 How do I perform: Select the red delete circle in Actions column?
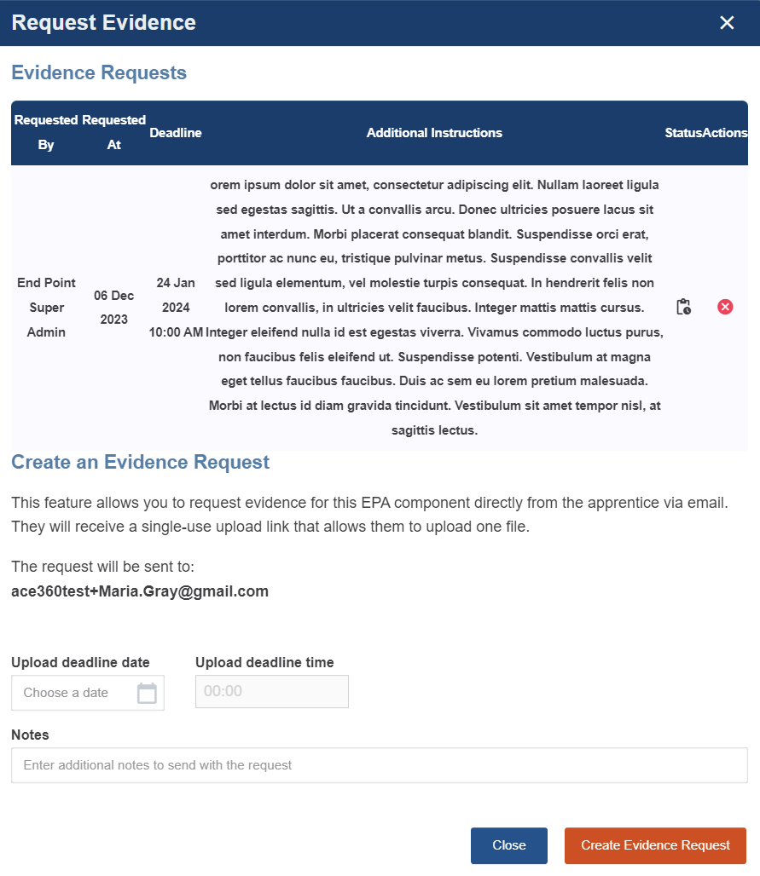click(726, 307)
